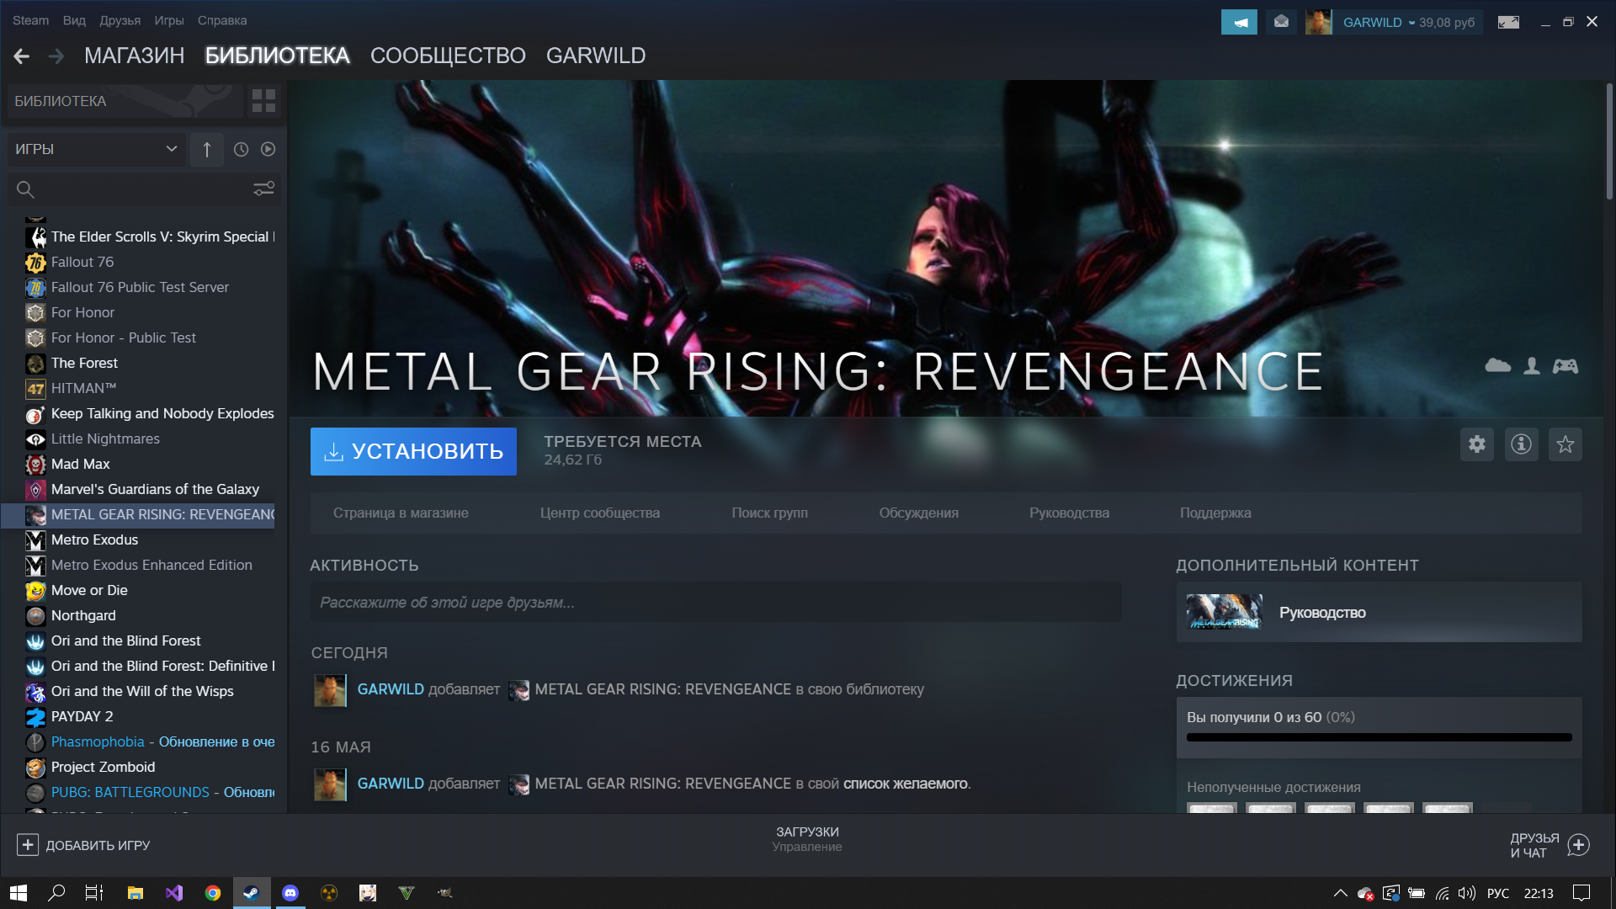Viewport: 1616px width, 909px height.
Task: Click the Steam Cloud icon on banner
Action: pyautogui.click(x=1497, y=365)
